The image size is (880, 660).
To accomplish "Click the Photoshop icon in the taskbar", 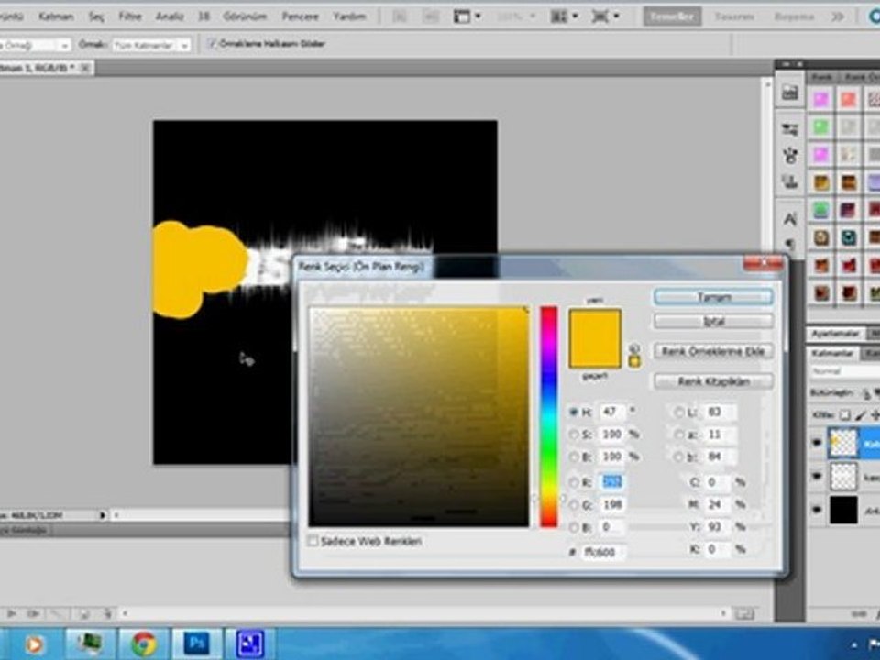I will 197,643.
